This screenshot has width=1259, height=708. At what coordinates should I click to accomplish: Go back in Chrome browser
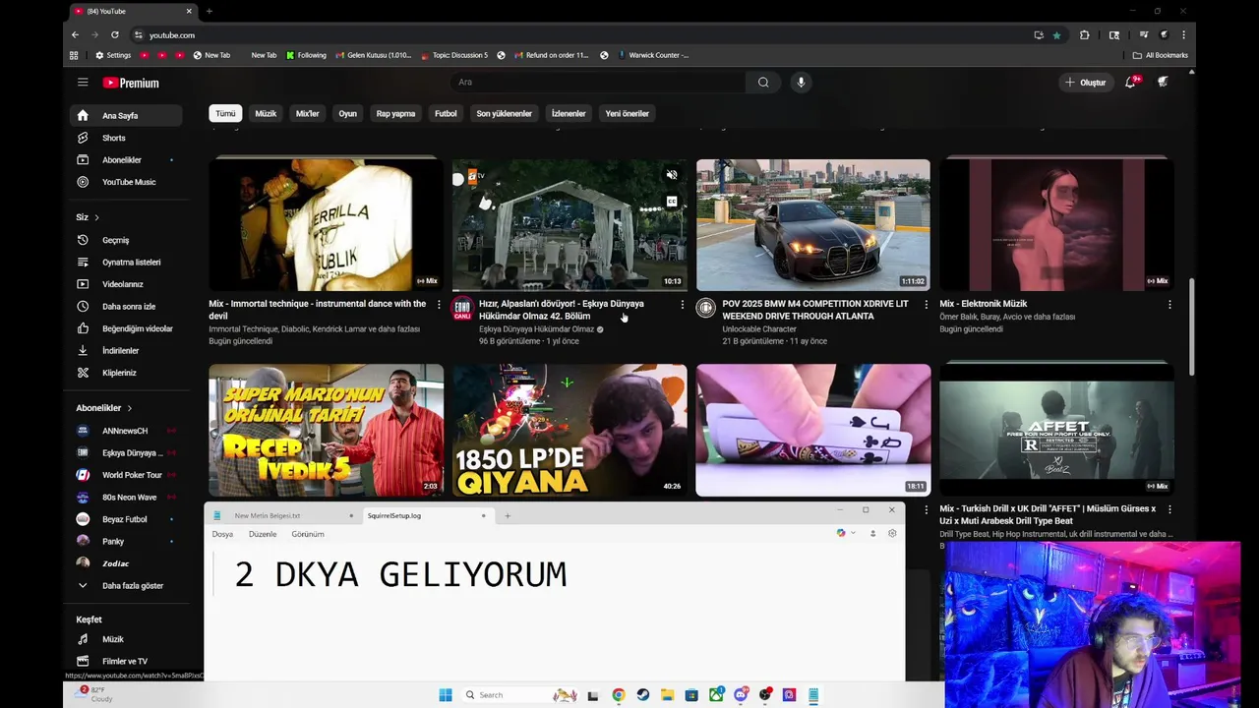pos(75,34)
